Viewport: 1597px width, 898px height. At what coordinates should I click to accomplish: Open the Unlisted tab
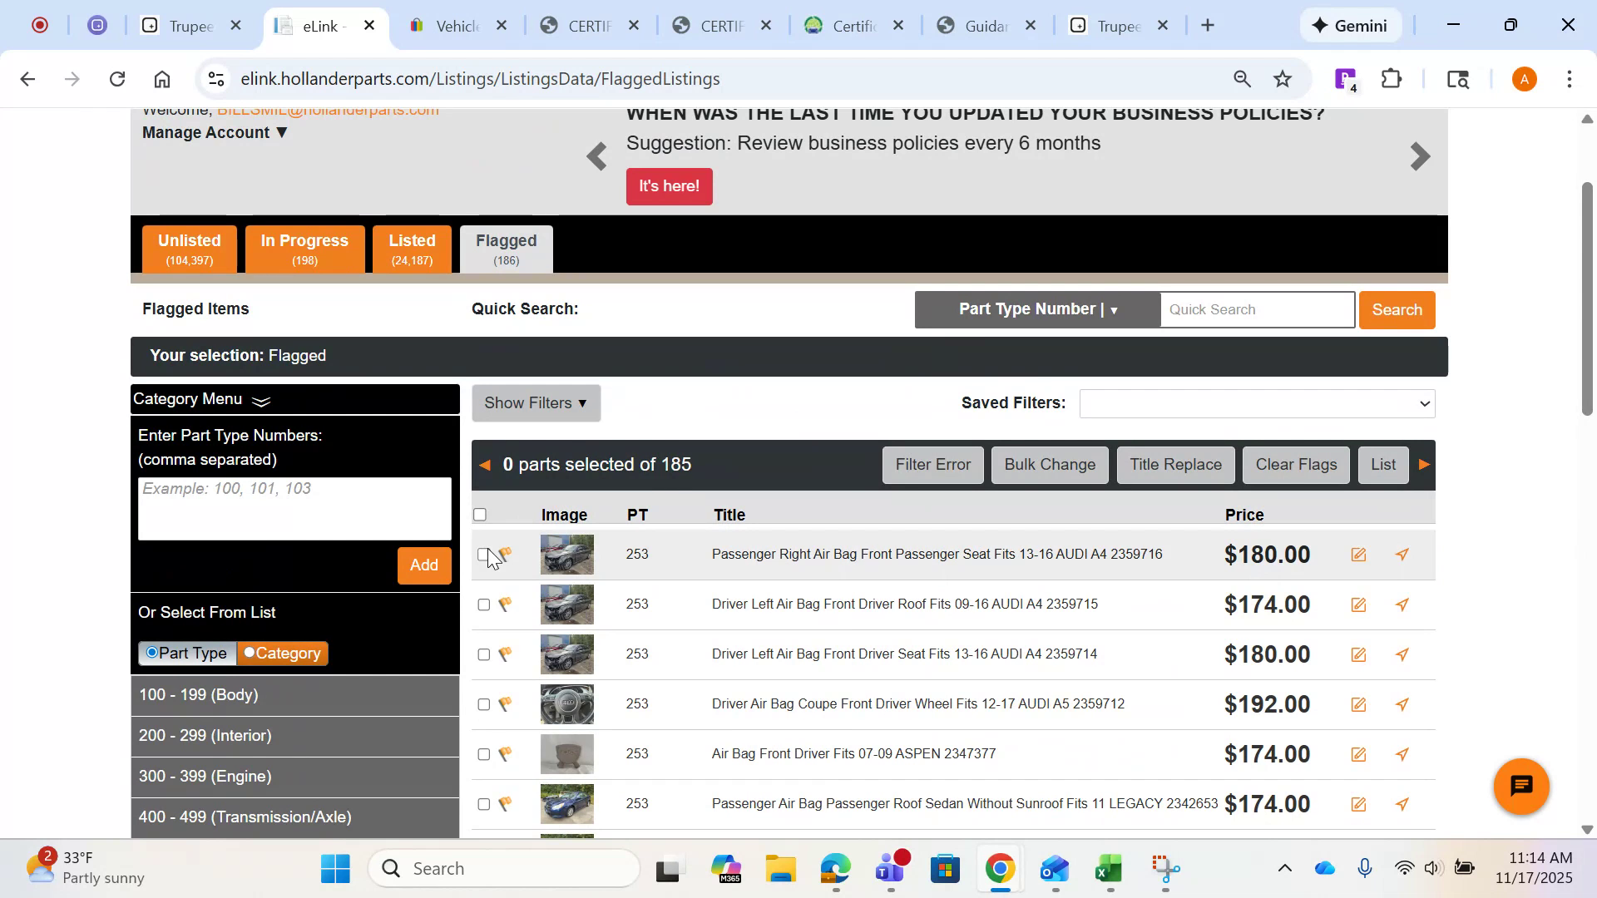click(x=189, y=248)
